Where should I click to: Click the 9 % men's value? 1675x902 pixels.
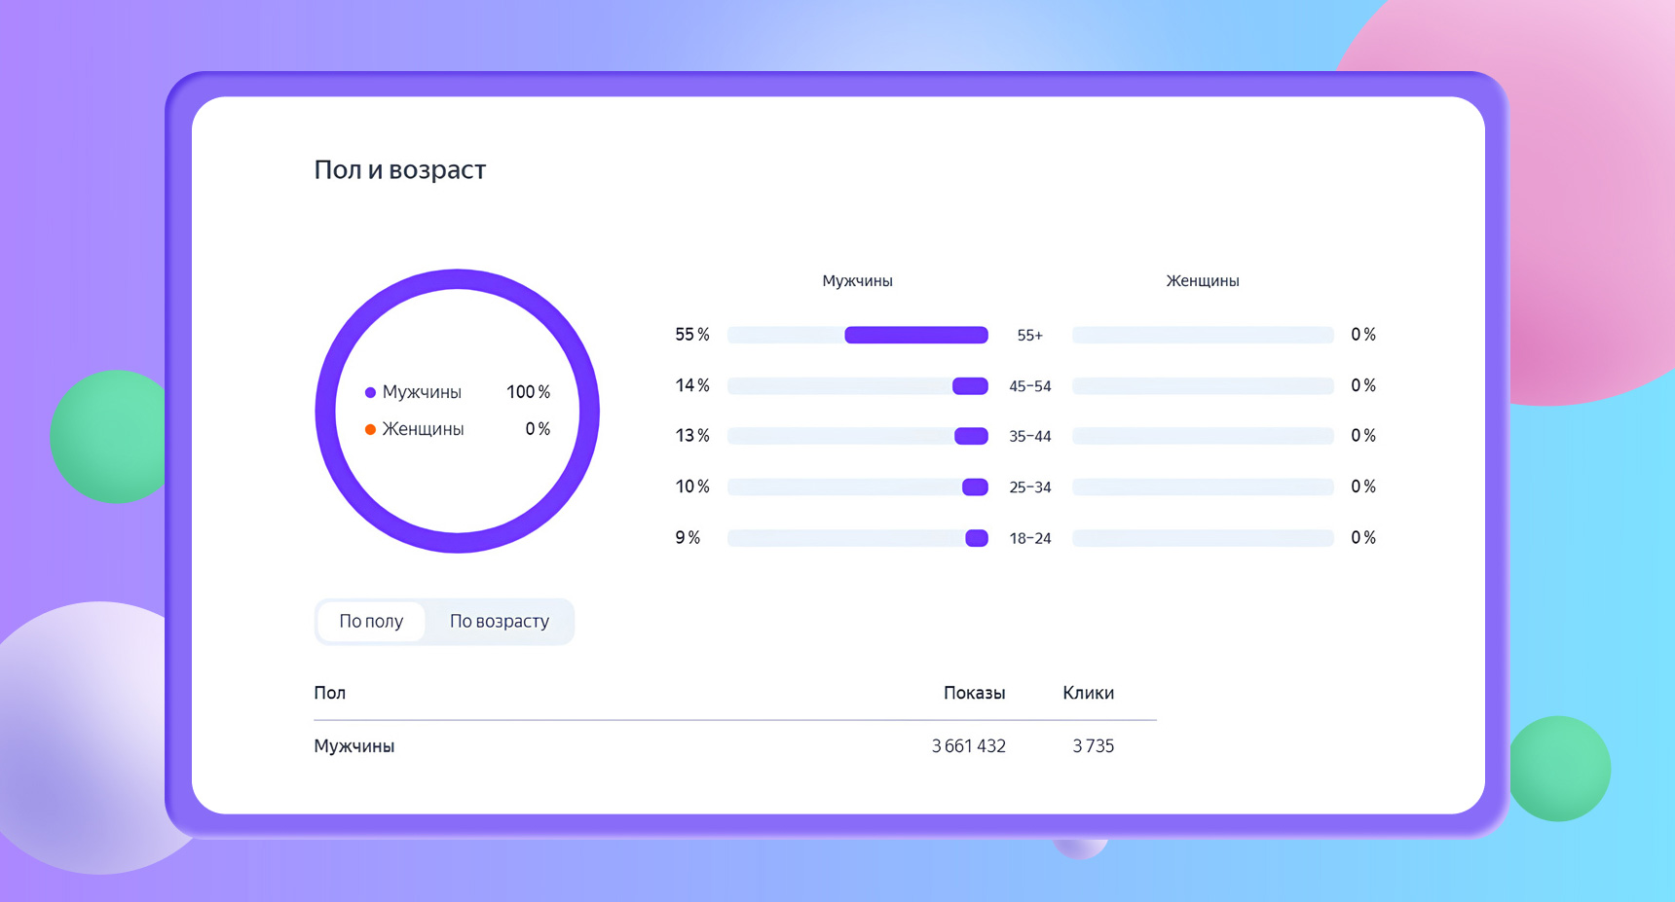coord(688,537)
